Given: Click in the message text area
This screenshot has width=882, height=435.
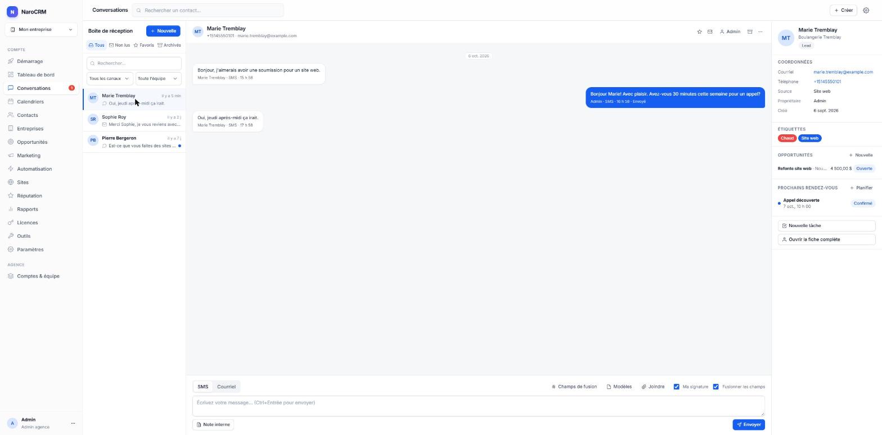Looking at the screenshot, I should pos(479,406).
